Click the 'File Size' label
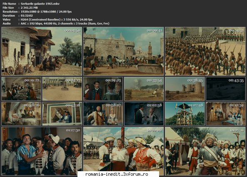Screen dimensions: 247x177 click(x=8, y=7)
